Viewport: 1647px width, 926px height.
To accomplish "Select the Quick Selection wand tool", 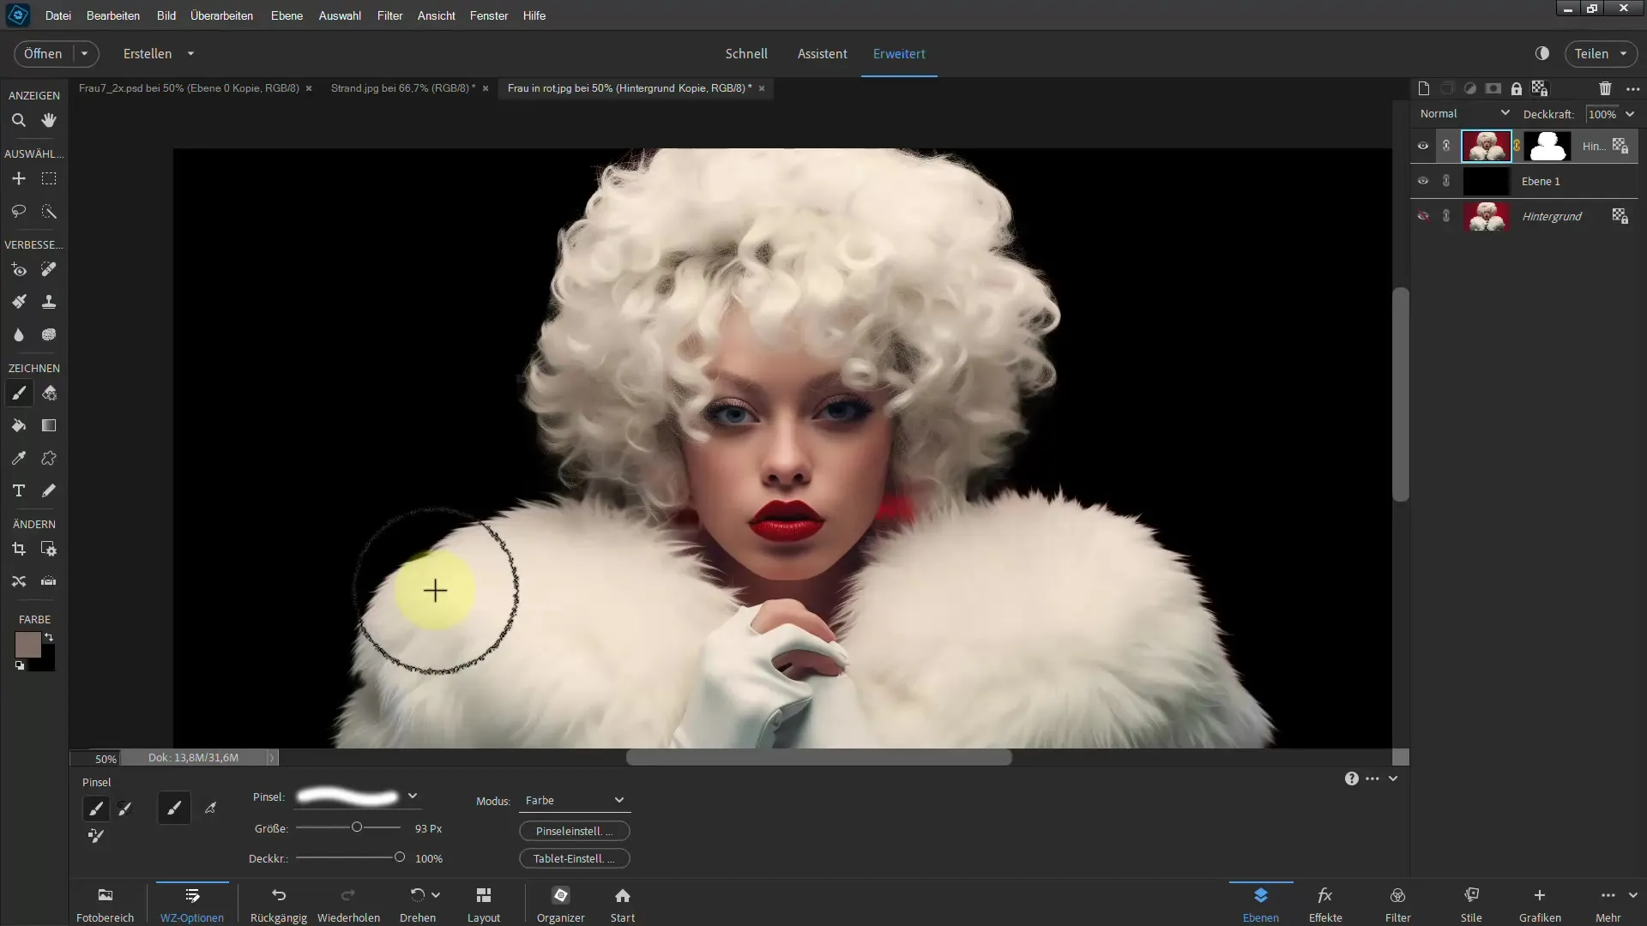I will (49, 212).
